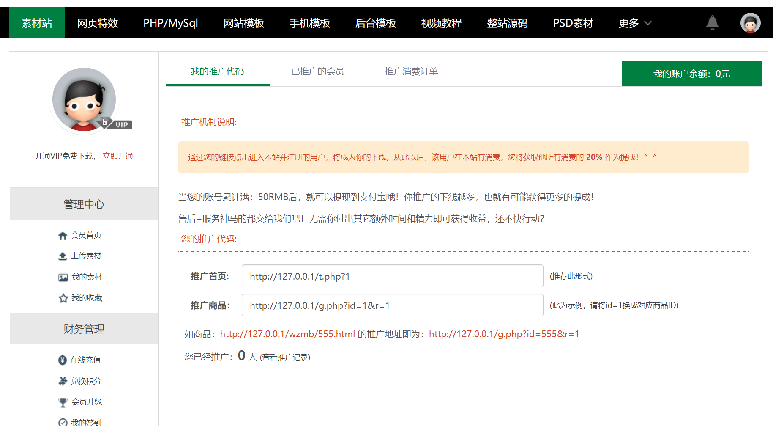
Task: Open the notification bell
Action: 713,23
